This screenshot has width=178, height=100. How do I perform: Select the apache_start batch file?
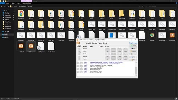[92, 25]
